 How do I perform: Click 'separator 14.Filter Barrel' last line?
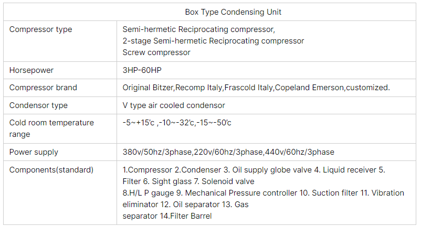(167, 216)
